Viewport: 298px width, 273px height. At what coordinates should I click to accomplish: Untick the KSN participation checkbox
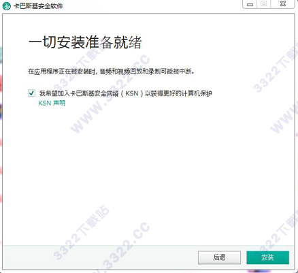coord(31,93)
